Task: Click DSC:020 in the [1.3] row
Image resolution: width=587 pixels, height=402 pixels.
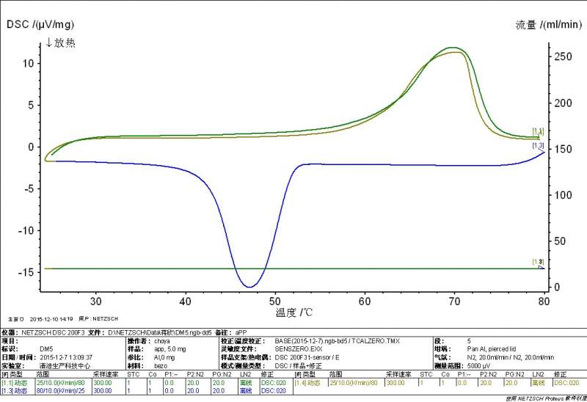Action: [273, 391]
